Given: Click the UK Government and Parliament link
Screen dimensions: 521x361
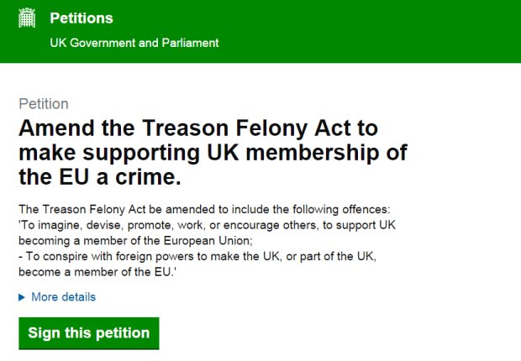Looking at the screenshot, I should tap(134, 43).
